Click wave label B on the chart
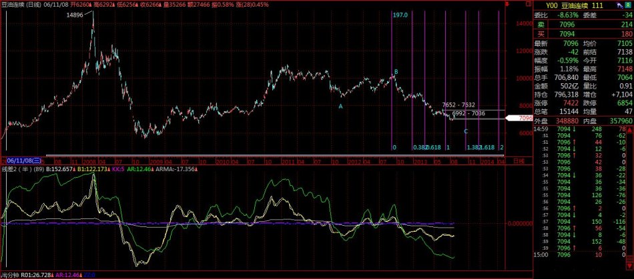634x279 pixels. pyautogui.click(x=396, y=71)
